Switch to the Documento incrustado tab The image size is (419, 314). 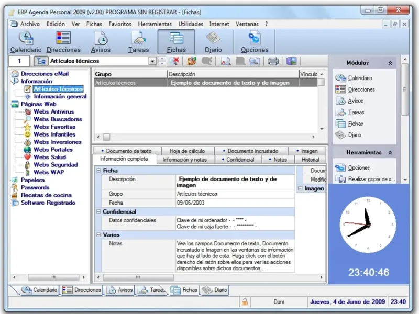(251, 151)
